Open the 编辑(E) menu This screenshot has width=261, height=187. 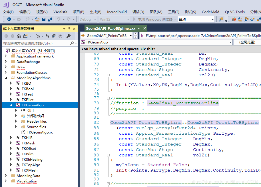coord(25,12)
